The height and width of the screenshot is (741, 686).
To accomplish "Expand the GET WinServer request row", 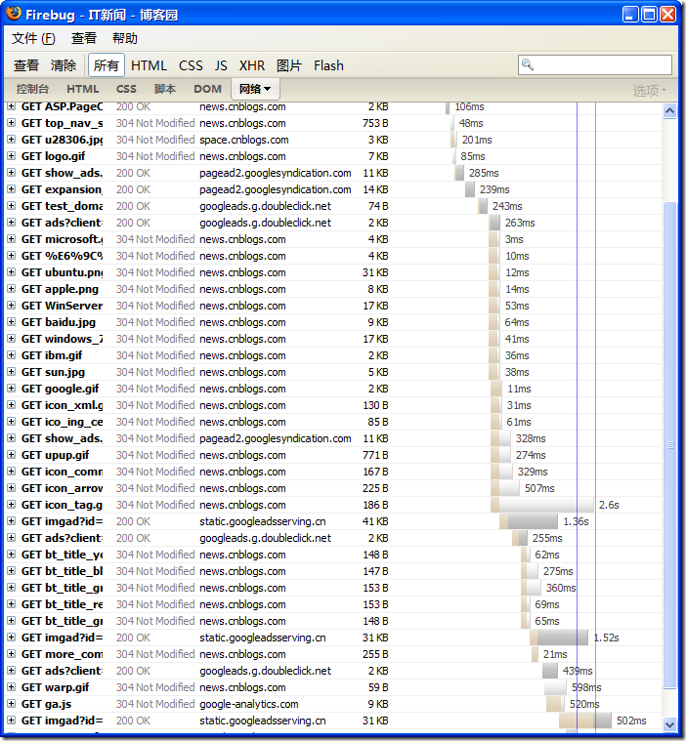I will point(11,306).
